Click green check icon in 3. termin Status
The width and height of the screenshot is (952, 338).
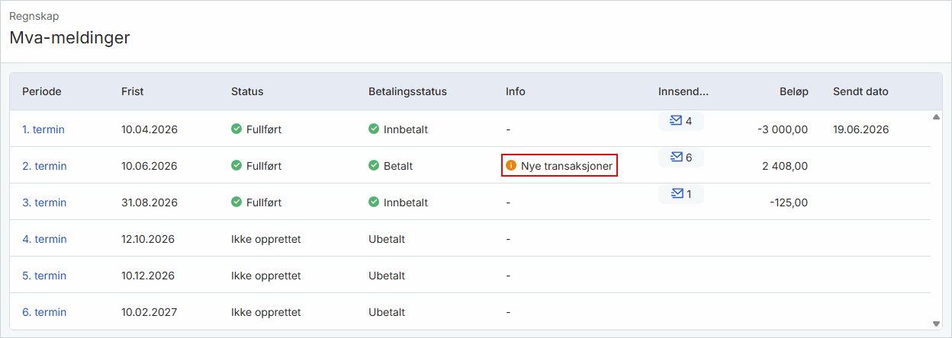click(x=236, y=202)
